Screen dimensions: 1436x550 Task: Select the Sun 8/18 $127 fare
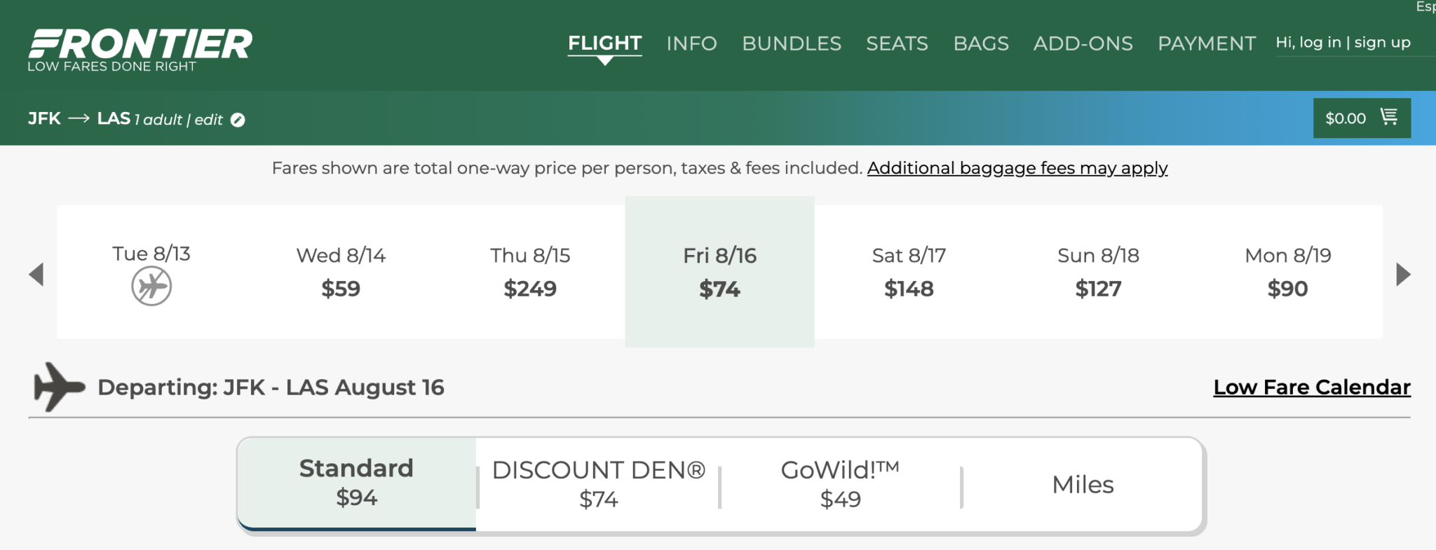coord(1099,273)
